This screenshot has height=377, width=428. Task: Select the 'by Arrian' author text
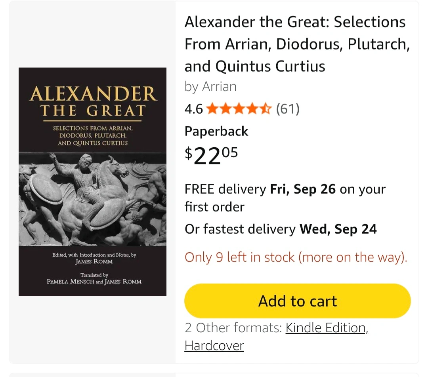(x=210, y=87)
